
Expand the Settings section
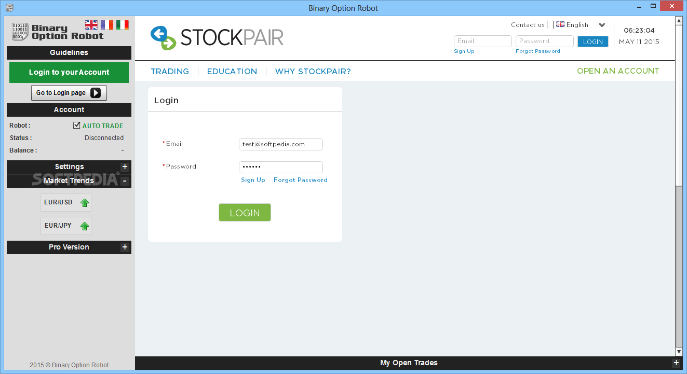125,167
